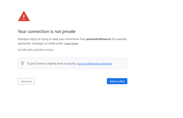Open the Learn more link

[x=71, y=43]
